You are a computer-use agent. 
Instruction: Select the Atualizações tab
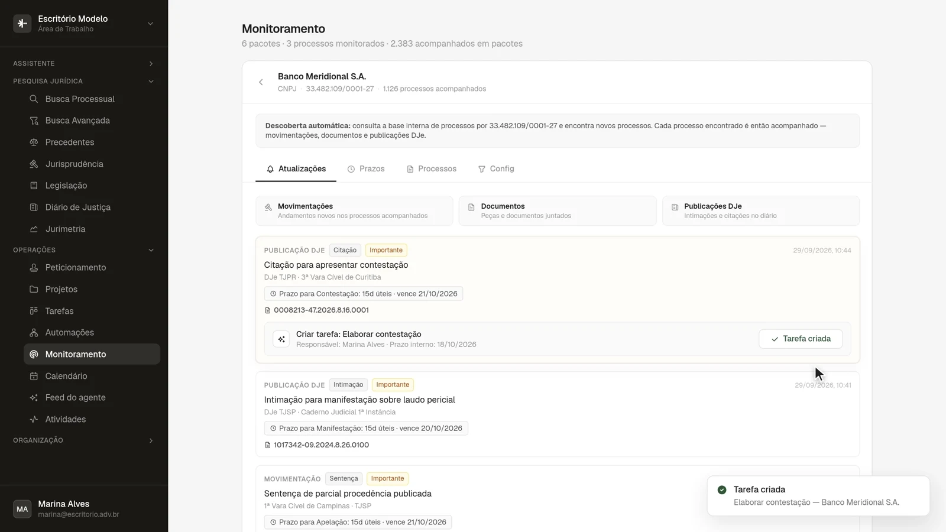(296, 169)
